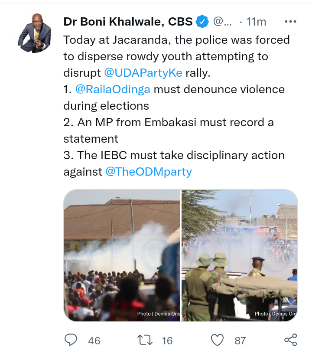Click the Dr Boni Khalwale, CBS name
The height and width of the screenshot is (350, 312).
128,22
